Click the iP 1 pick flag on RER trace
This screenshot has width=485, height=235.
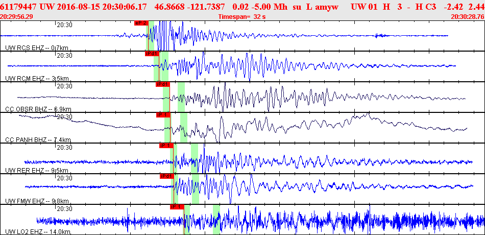pos(166,146)
